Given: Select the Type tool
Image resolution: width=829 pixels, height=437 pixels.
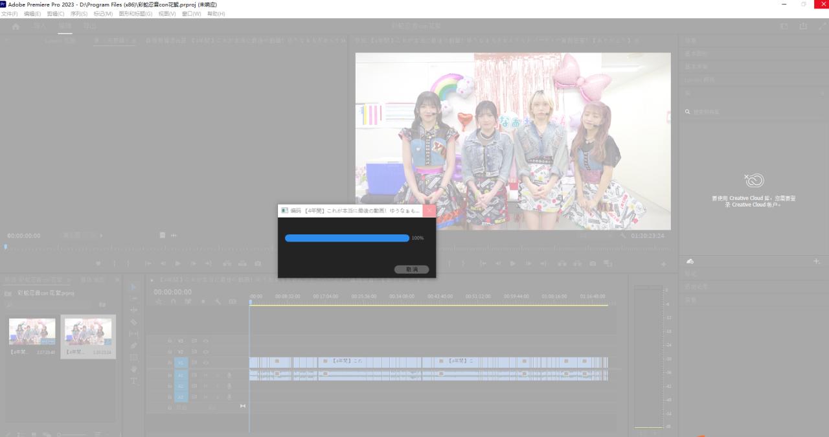Looking at the screenshot, I should pos(134,381).
